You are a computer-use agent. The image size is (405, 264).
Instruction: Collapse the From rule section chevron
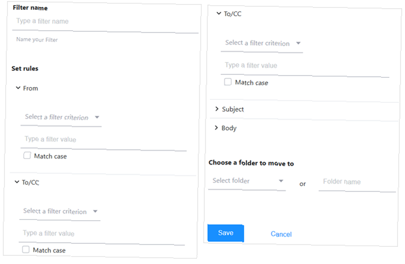pos(18,88)
